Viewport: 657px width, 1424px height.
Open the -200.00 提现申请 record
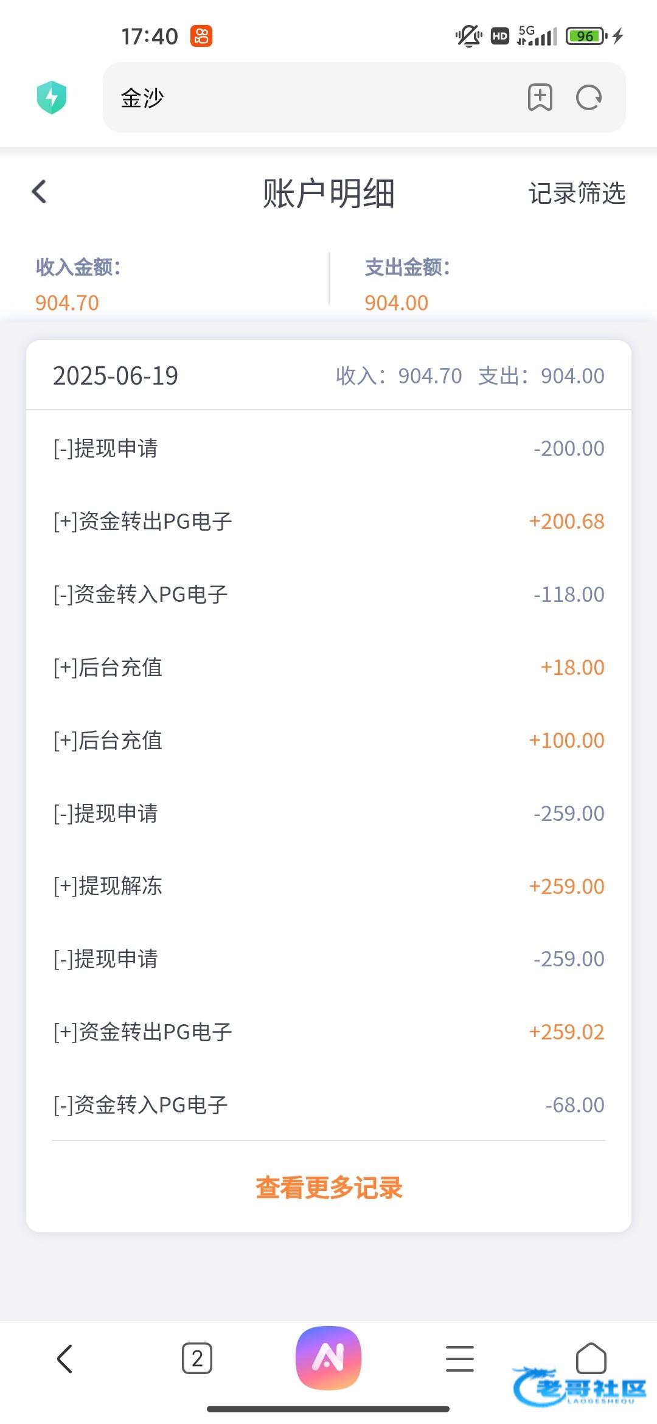[328, 448]
